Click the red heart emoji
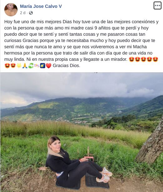Image resolution: width=163 pixels, height=192 pixels. (49, 66)
